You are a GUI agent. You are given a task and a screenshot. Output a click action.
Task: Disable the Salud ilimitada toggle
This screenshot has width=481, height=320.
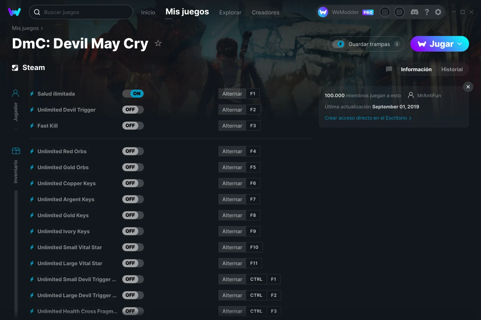coord(133,94)
